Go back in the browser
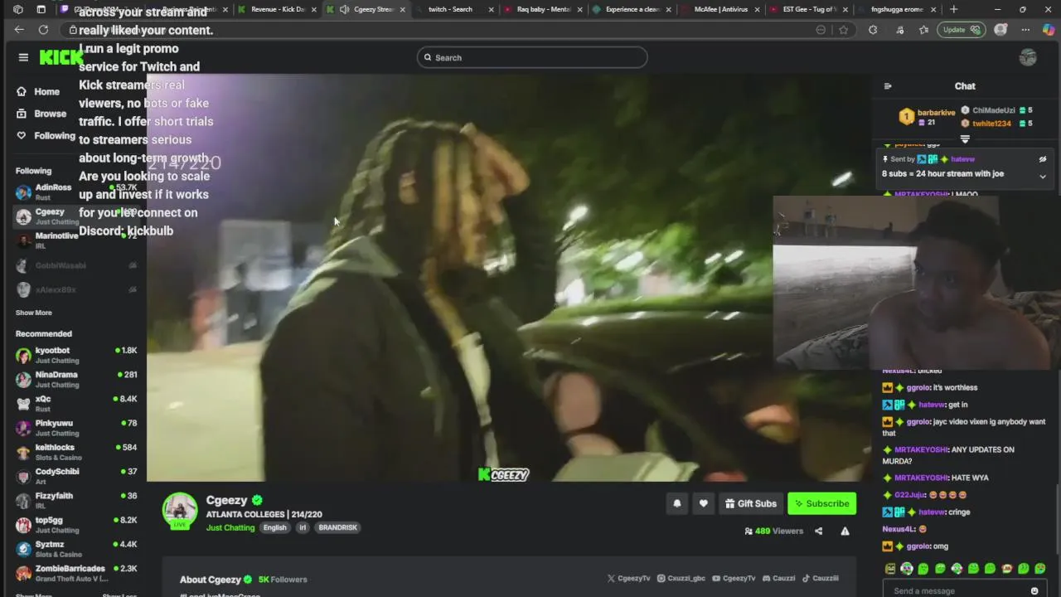 19,29
